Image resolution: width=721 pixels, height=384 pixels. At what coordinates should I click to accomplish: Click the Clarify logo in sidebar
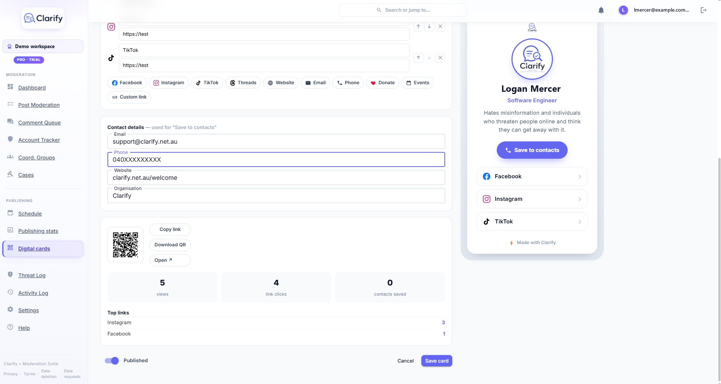[x=43, y=18]
